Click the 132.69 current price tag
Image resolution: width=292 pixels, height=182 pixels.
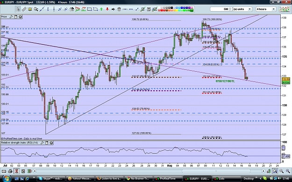tap(286, 80)
